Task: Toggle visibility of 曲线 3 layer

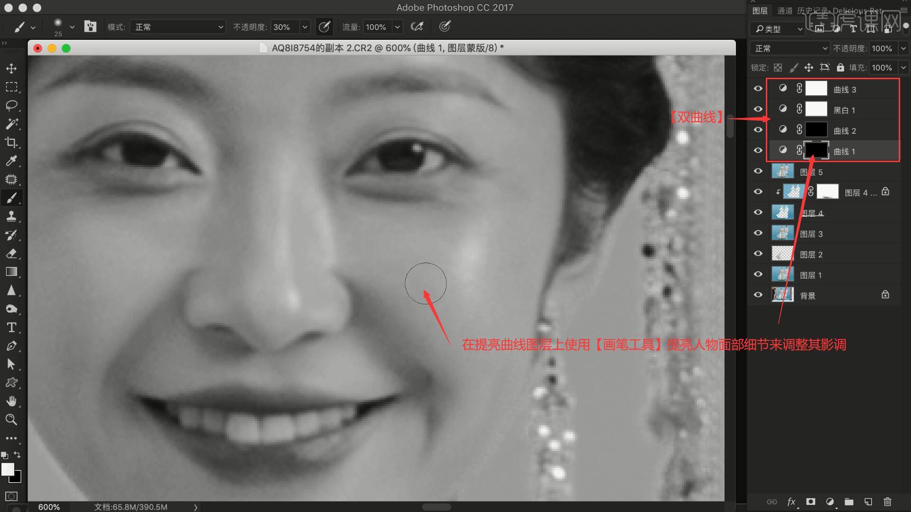Action: click(x=758, y=89)
